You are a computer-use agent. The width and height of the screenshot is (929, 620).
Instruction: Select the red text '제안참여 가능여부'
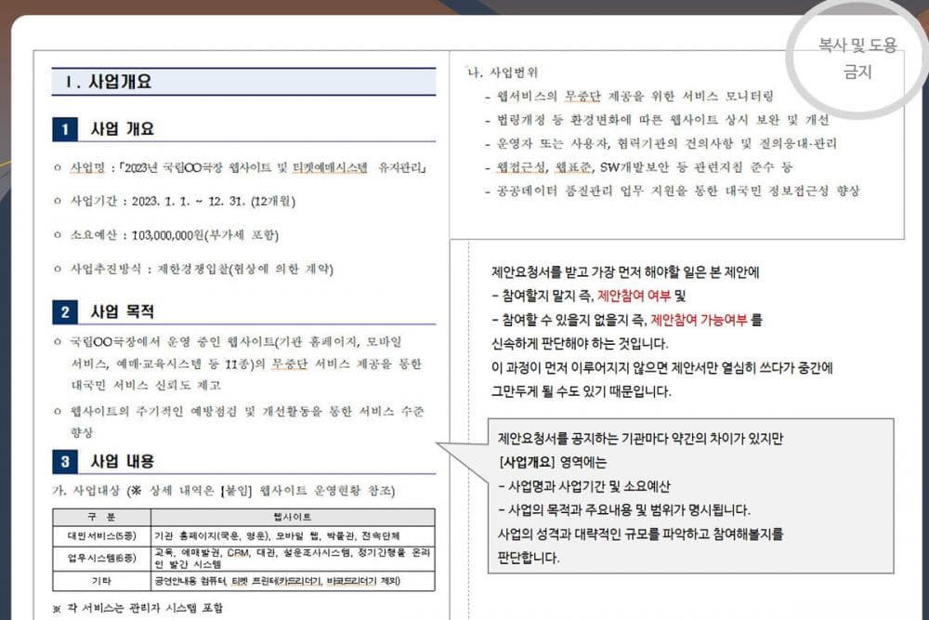699,320
